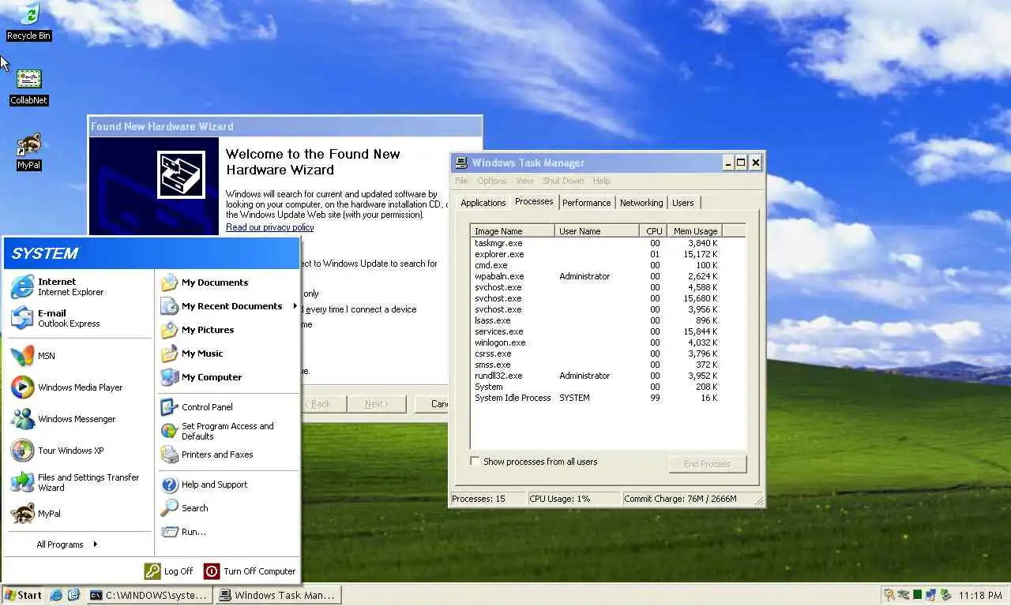The width and height of the screenshot is (1011, 606).
Task: Click second quick launch icon beside Internet Explorer
Action: 74,595
